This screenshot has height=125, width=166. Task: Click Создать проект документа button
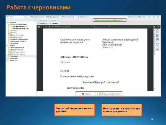coord(109,94)
